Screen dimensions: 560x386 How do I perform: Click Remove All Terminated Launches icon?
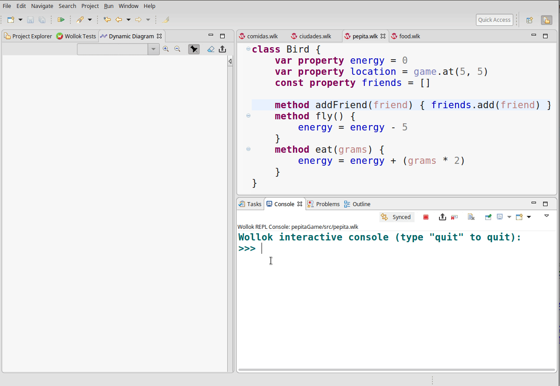point(471,217)
